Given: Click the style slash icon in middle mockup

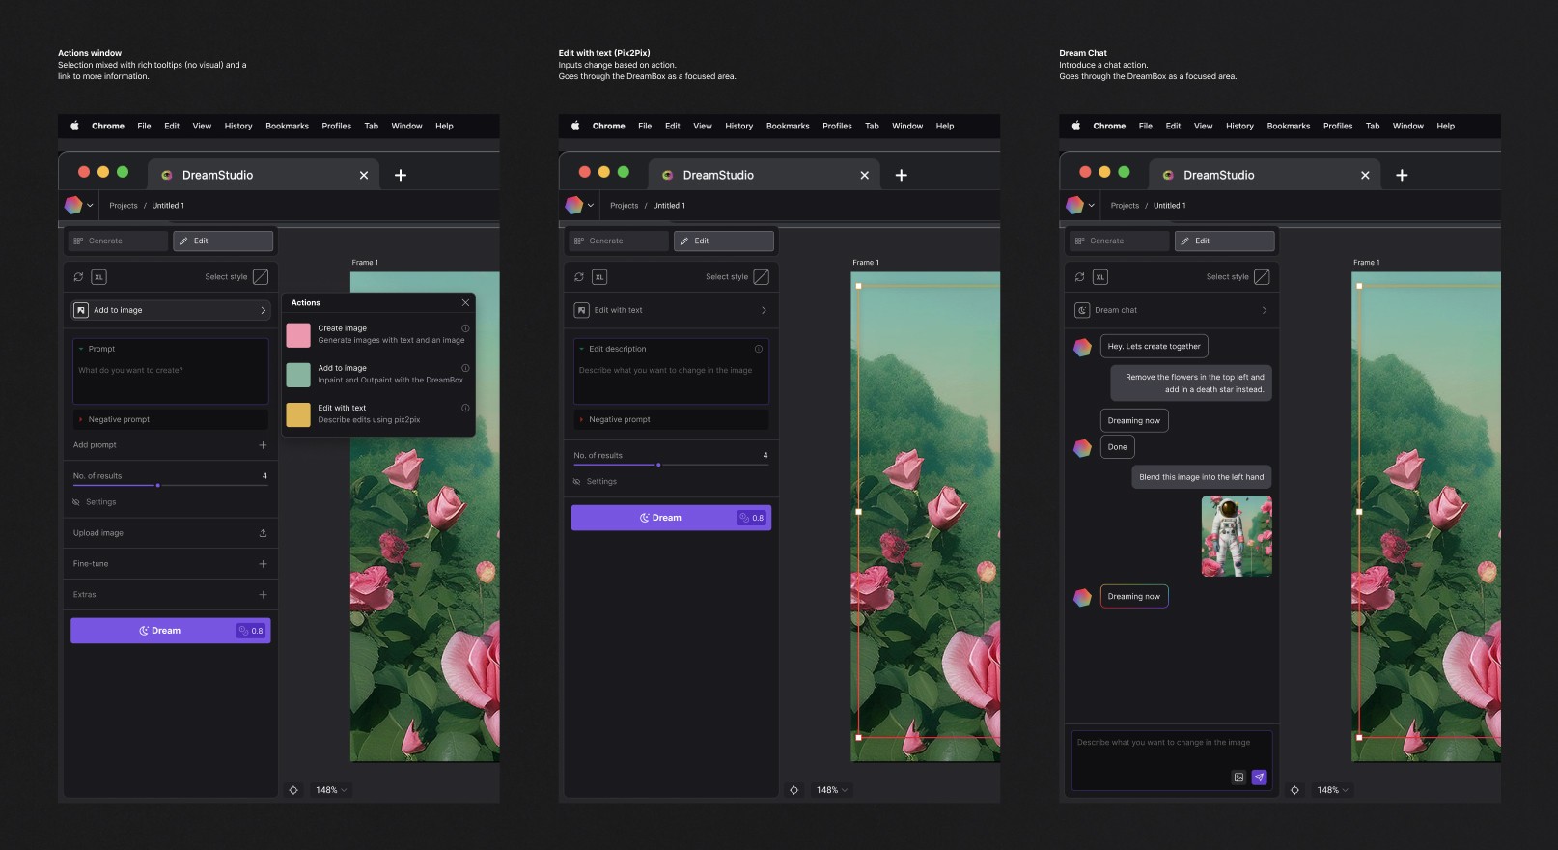Looking at the screenshot, I should coord(762,277).
